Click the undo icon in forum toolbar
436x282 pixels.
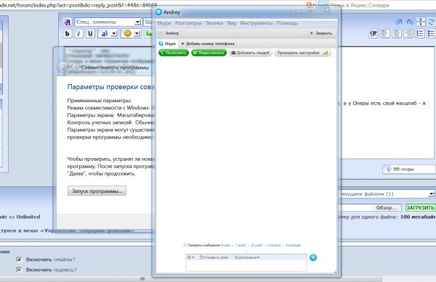[x=399, y=22]
